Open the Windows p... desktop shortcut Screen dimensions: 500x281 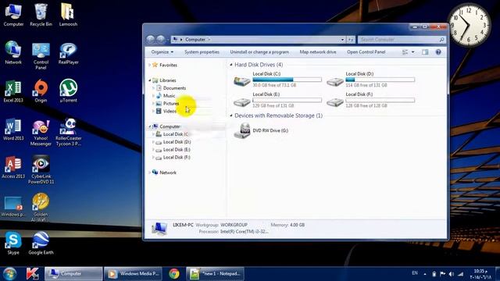pyautogui.click(x=13, y=207)
